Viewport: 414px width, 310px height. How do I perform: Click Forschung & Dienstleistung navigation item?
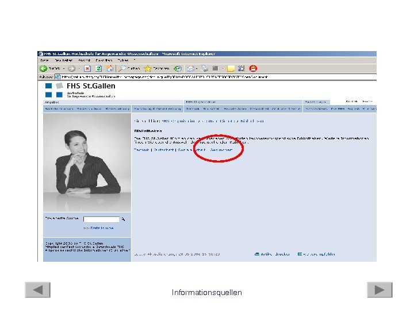[158, 108]
